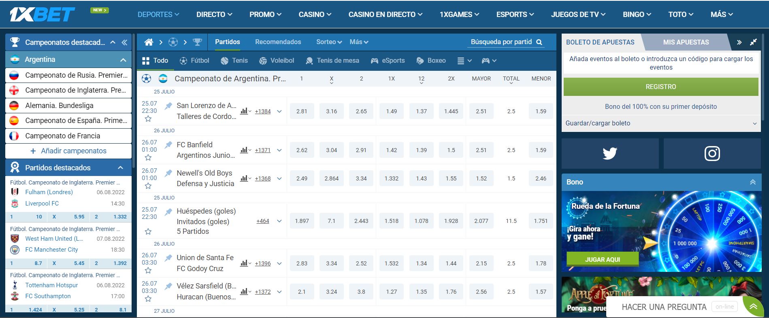Favorite the Huéspedes (goles) row star

pyautogui.click(x=148, y=231)
